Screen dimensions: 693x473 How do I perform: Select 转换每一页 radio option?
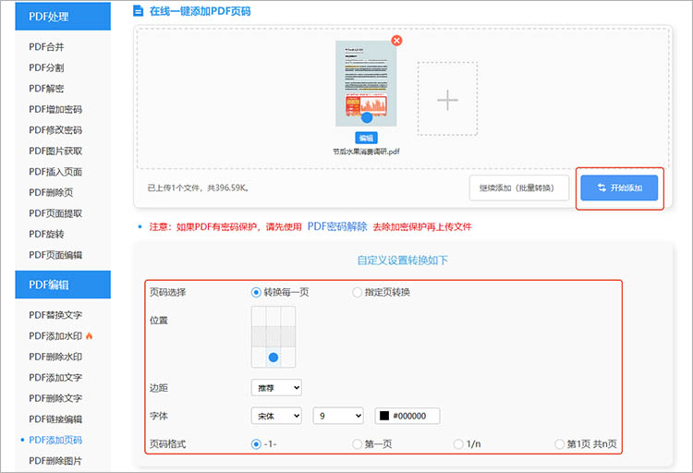(x=255, y=292)
